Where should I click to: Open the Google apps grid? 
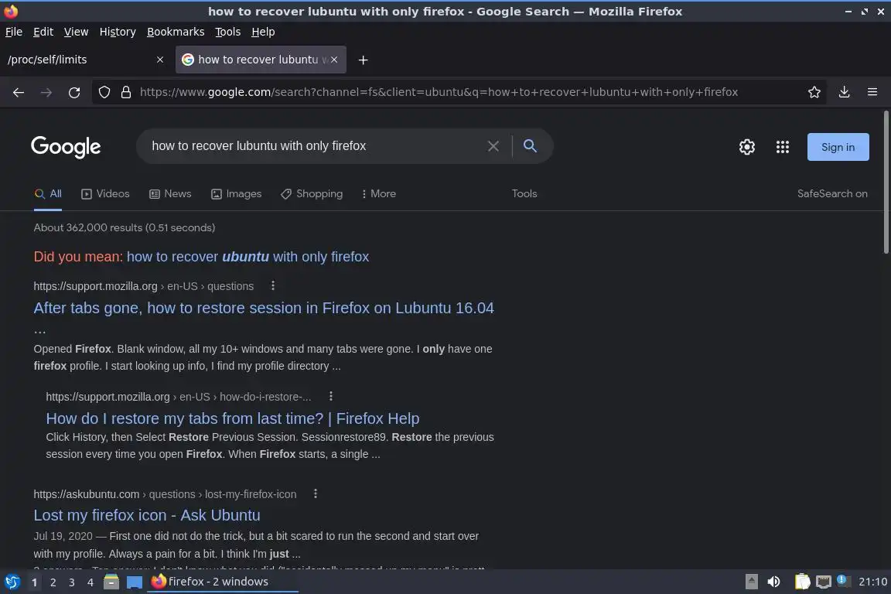click(783, 147)
